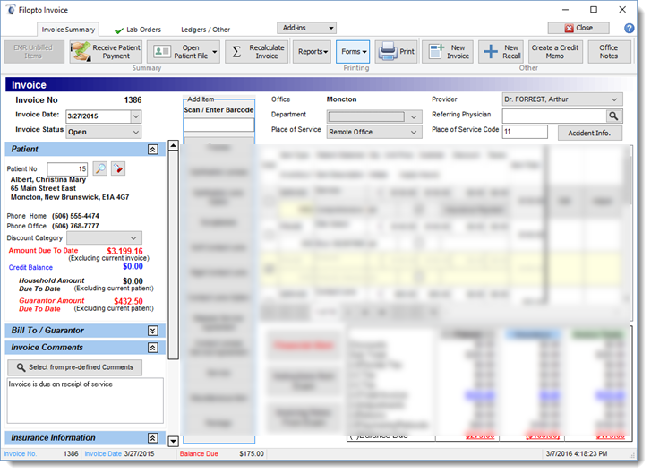Open the Reports dropdown menu

312,52
